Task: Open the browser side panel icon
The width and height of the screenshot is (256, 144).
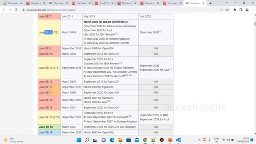Action: pos(241,10)
